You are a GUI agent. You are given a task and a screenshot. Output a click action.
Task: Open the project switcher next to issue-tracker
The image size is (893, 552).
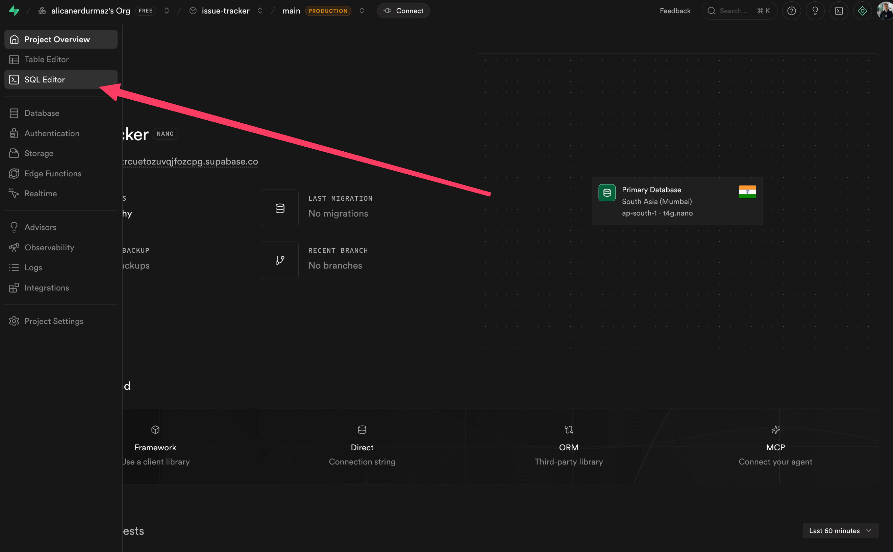pos(260,10)
